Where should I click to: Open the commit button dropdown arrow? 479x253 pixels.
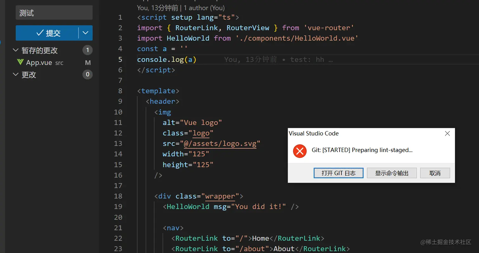point(86,33)
